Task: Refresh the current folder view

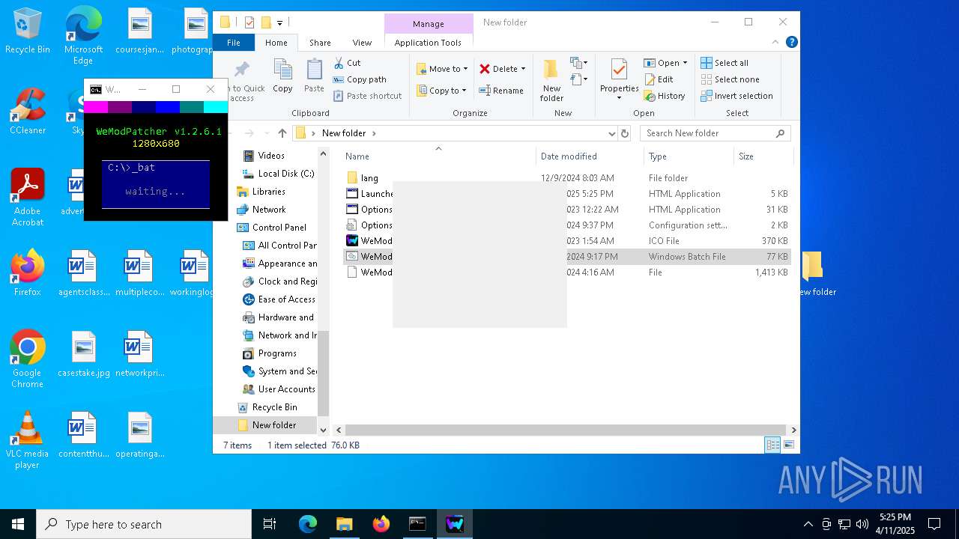Action: click(x=625, y=133)
